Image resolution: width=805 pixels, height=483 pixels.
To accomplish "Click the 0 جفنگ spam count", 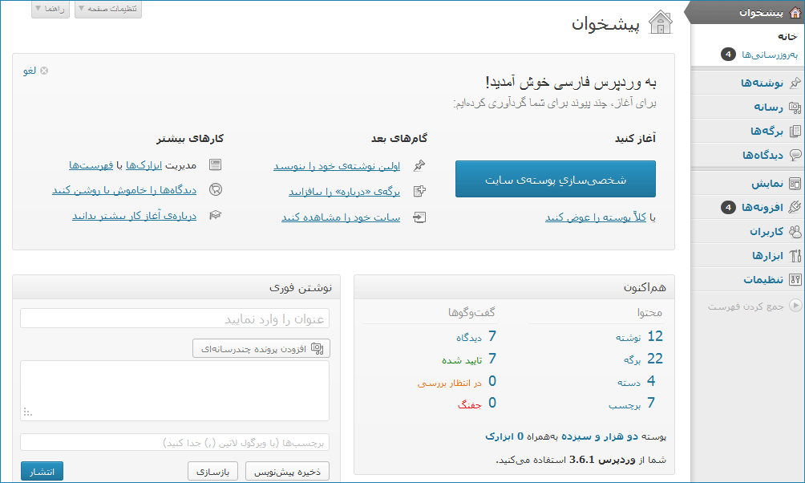I will [477, 404].
